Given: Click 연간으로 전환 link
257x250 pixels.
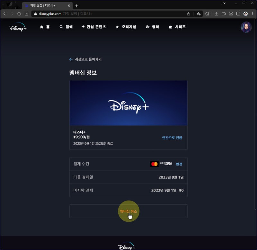Looking at the screenshot, I should (x=172, y=138).
